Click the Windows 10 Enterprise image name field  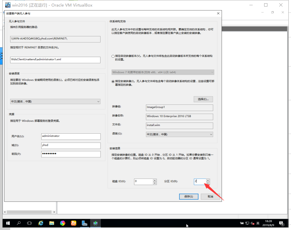coord(179,117)
